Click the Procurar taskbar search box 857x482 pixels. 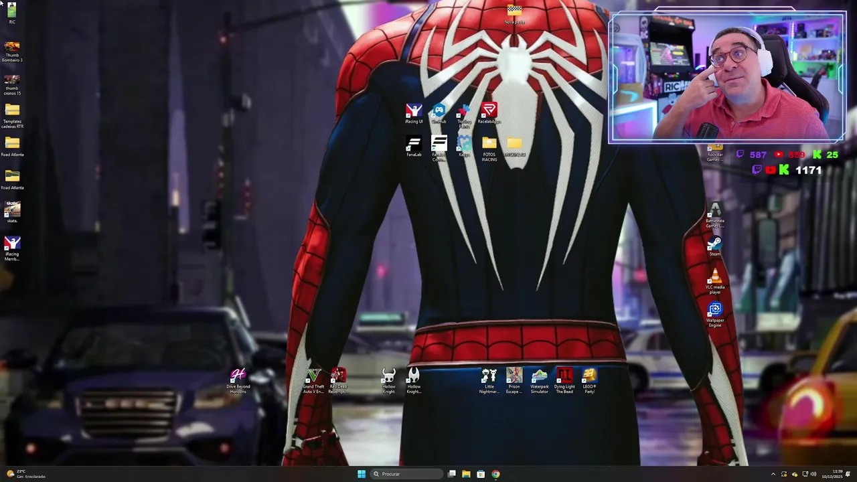click(406, 474)
